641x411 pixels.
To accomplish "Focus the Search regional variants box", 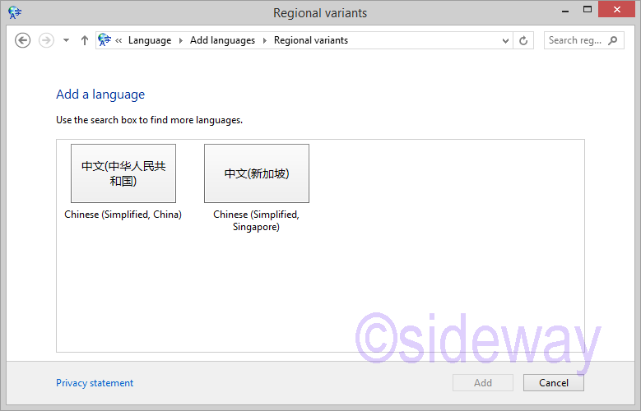I will point(574,40).
